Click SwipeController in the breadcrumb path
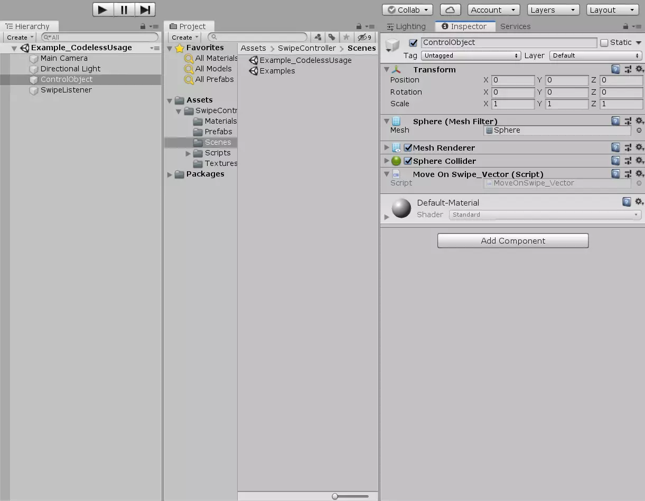The width and height of the screenshot is (645, 501). coord(307,48)
